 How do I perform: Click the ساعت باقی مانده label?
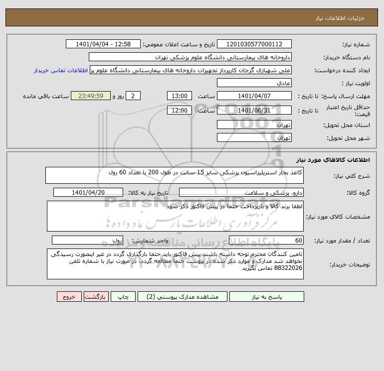[x=46, y=96]
